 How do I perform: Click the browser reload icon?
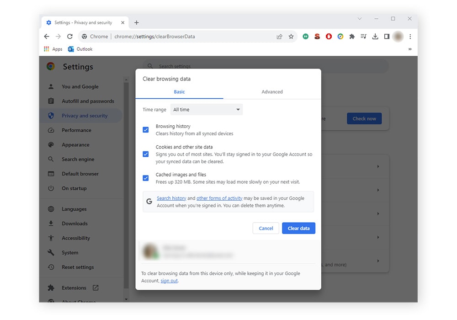[x=70, y=37]
